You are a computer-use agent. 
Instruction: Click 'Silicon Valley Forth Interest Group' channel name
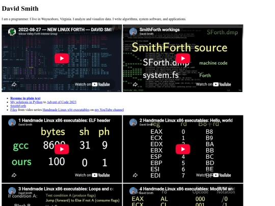tap(38, 34)
